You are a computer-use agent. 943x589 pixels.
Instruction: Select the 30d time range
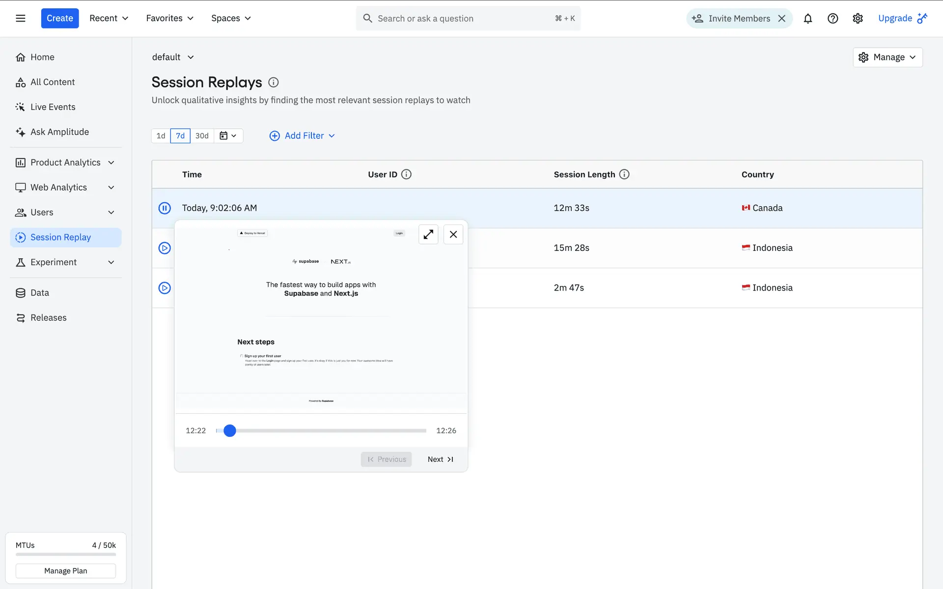pos(202,136)
